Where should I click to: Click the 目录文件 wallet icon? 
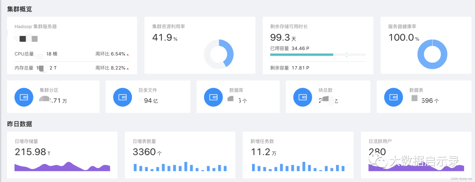pos(123,97)
